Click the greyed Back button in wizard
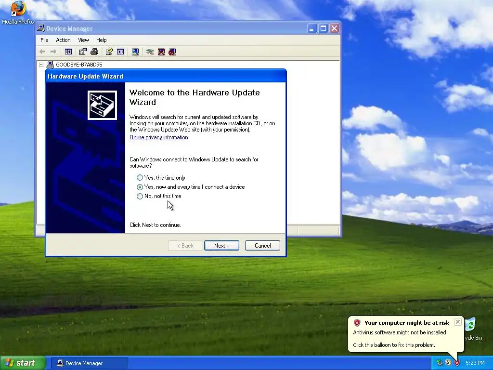Screen dimensions: 493x370 pos(185,246)
